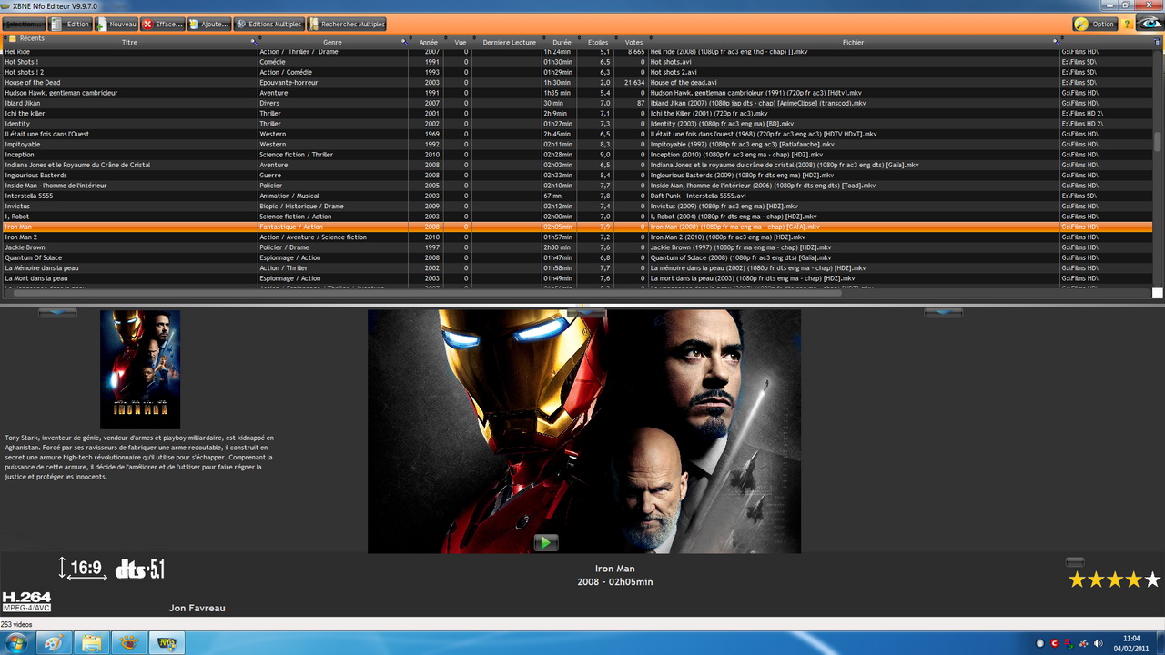The height and width of the screenshot is (655, 1165).
Task: Click the Edition toolbar button
Action: point(70,25)
